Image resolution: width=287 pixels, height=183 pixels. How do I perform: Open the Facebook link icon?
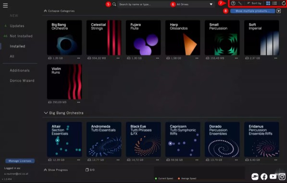pos(264,177)
